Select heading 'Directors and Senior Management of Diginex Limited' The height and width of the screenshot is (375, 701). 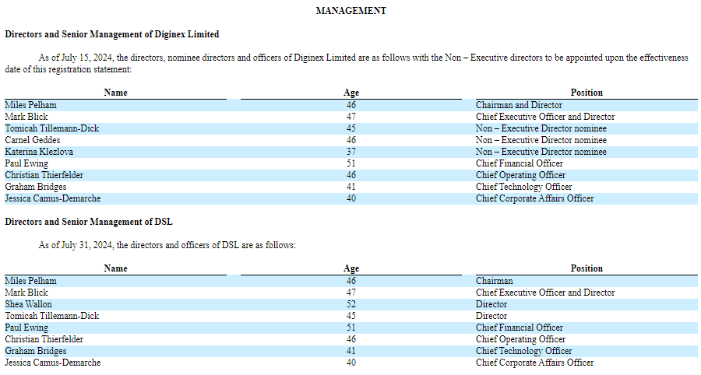point(111,34)
